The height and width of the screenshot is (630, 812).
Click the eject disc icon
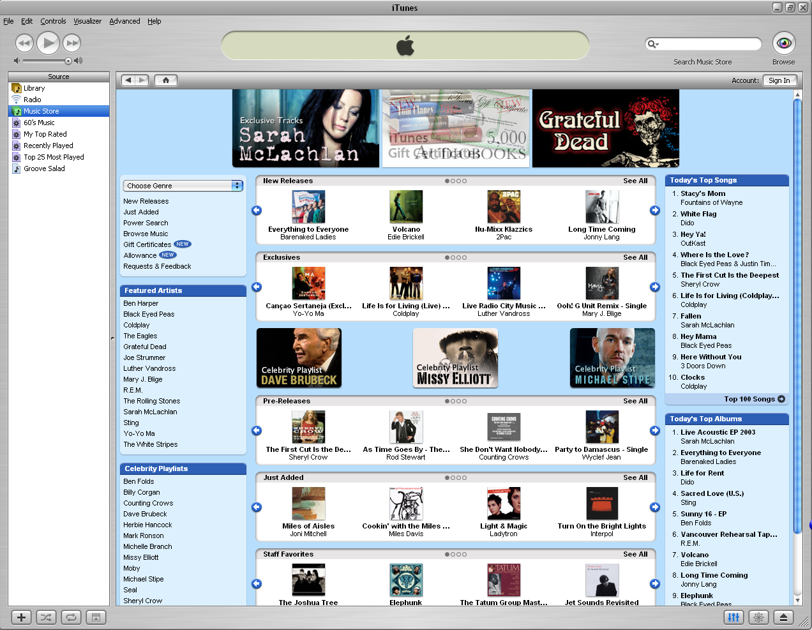point(783,617)
